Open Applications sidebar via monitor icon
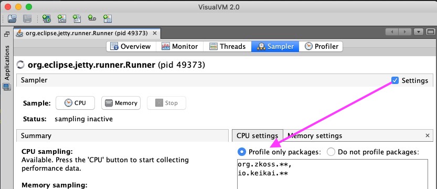 [7, 87]
